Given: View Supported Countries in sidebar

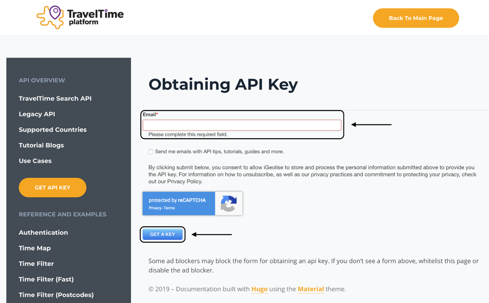Looking at the screenshot, I should pos(53,129).
